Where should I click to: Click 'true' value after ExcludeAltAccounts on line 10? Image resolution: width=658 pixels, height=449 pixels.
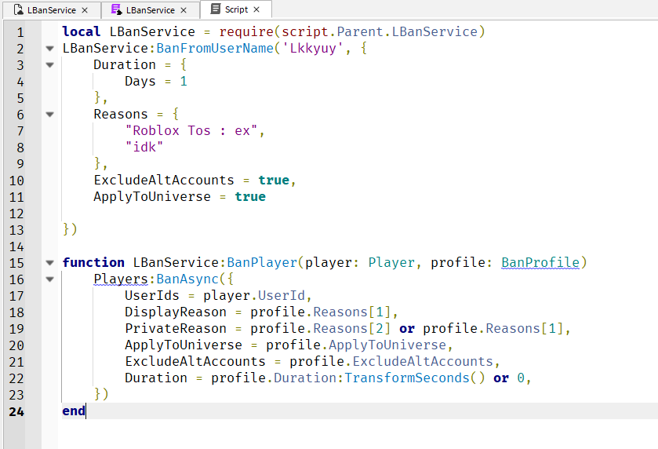pos(274,181)
